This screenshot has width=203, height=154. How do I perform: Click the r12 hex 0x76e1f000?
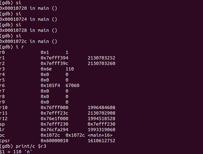[x=55, y=119]
